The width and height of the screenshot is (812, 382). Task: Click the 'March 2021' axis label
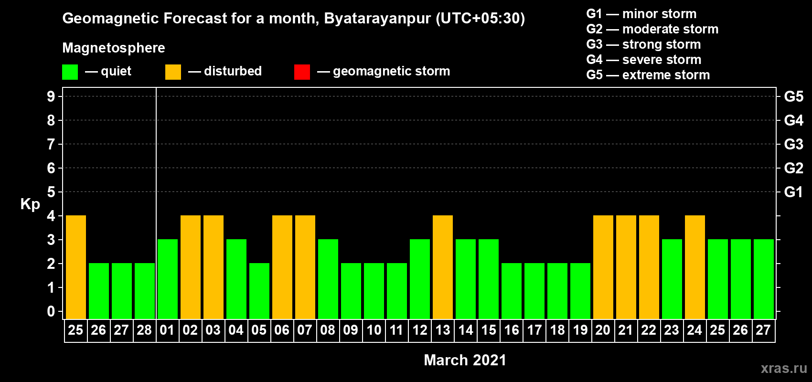click(x=465, y=360)
